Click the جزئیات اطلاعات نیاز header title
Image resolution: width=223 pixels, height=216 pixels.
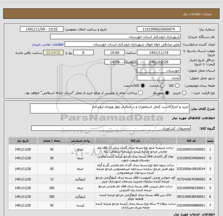[x=198, y=14]
